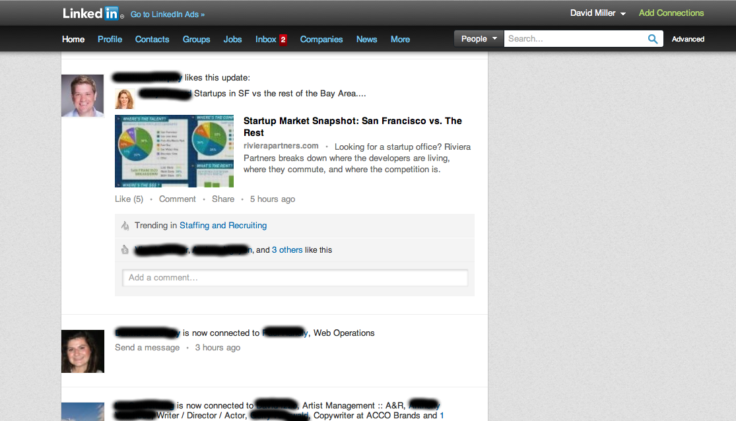736x421 pixels.
Task: Open the startup infographic thumbnail
Action: click(174, 151)
